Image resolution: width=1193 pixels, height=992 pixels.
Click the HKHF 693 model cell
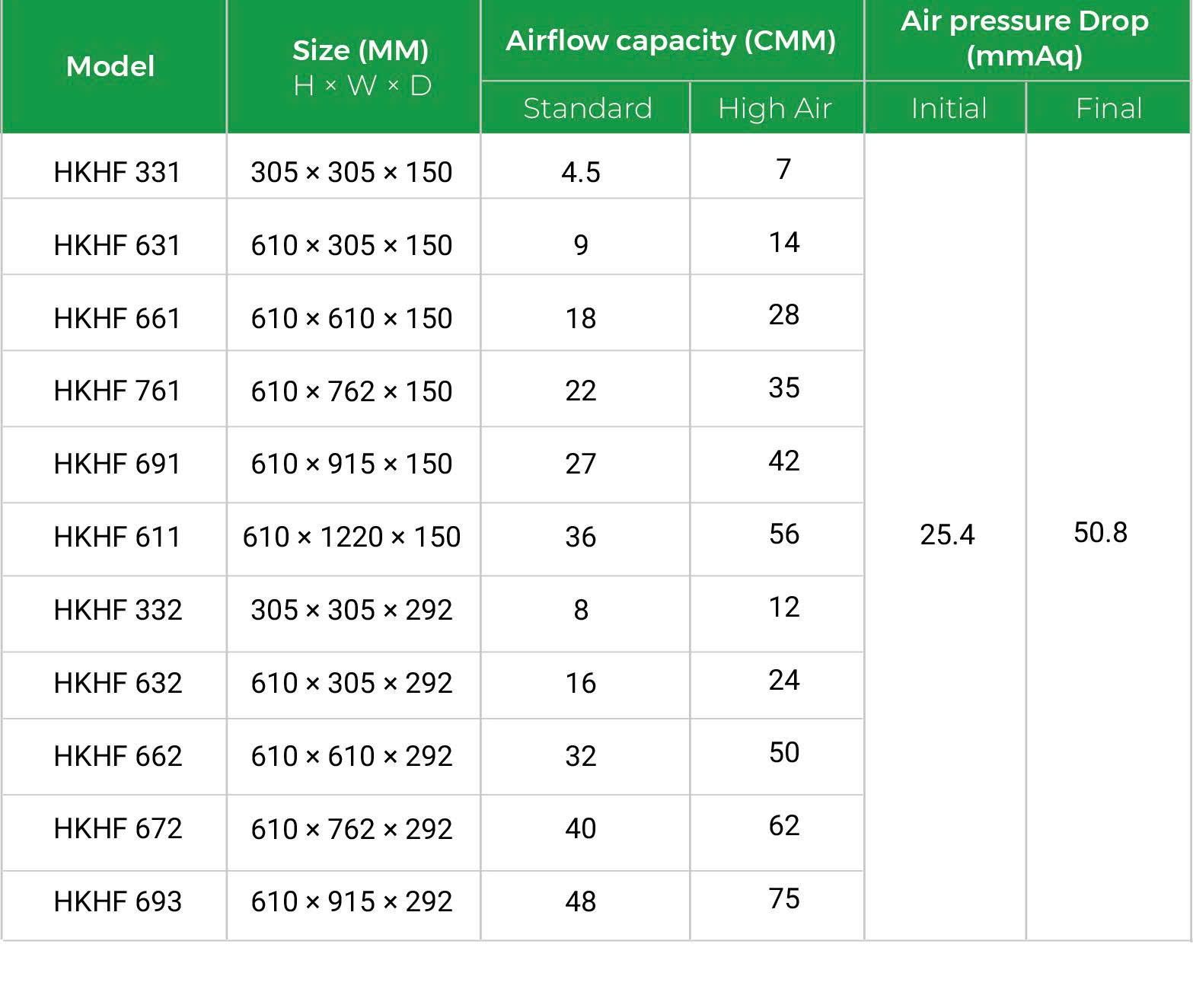tap(118, 901)
